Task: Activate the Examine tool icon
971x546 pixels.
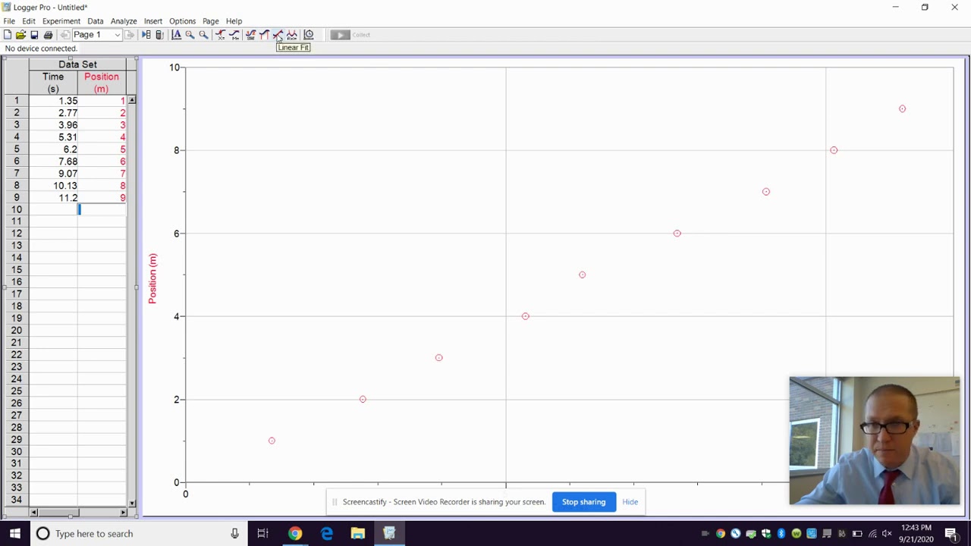Action: [x=220, y=35]
